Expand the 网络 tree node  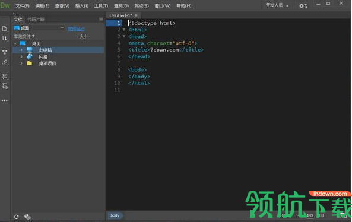click(x=21, y=56)
